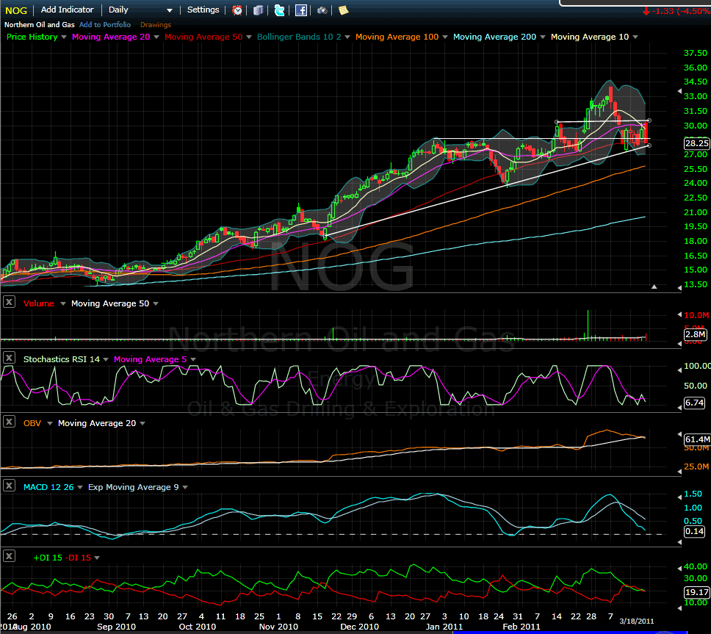Viewport: 711px width, 634px height.
Task: Expand the Bollinger Bands 10 2 options arrow
Action: click(x=348, y=37)
